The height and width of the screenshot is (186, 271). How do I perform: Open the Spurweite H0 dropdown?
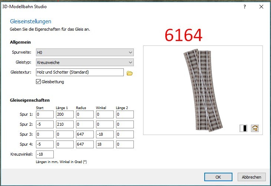[x=85, y=53]
